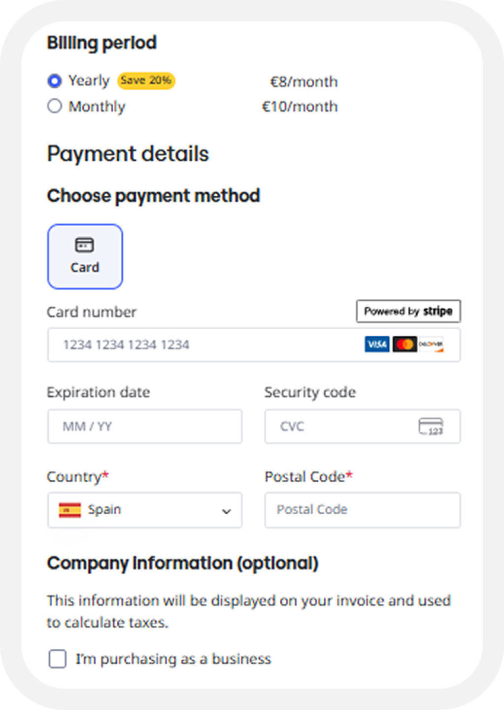
Task: Click the Save 20% badge
Action: click(146, 80)
